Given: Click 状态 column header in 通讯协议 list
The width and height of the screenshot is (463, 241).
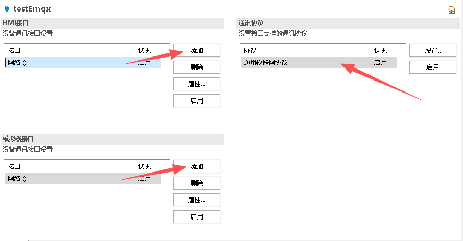Looking at the screenshot, I should click(381, 51).
